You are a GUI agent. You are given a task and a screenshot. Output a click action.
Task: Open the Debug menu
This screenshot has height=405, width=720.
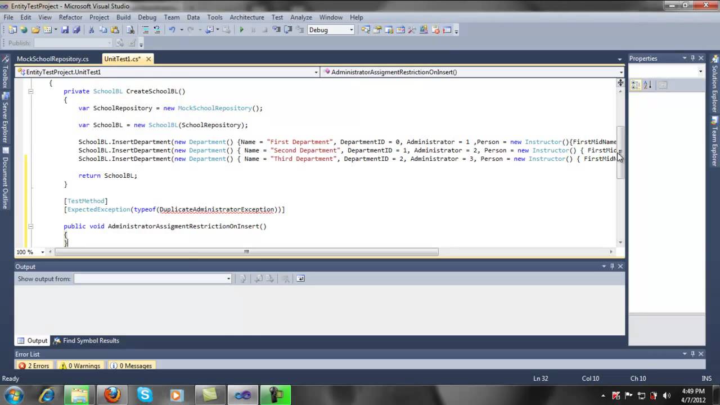click(147, 17)
